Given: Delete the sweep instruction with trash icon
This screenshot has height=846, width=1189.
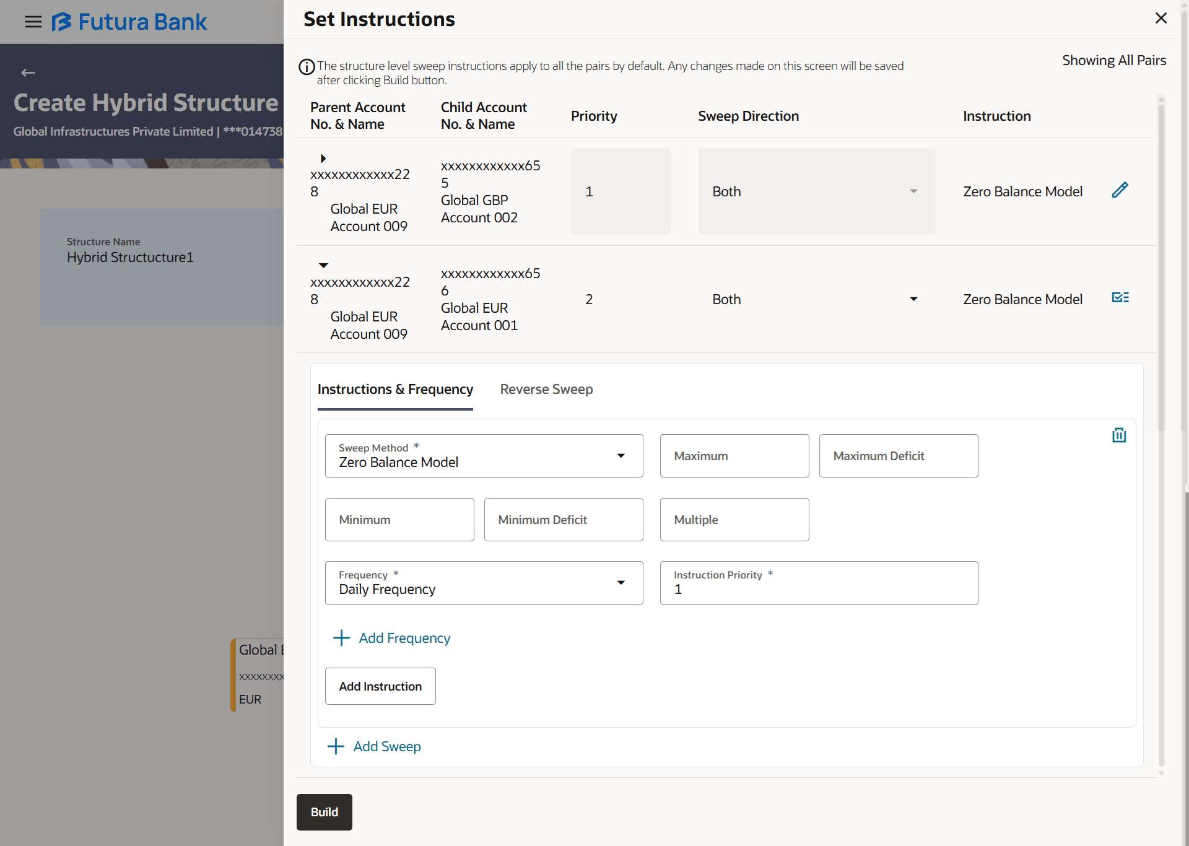Looking at the screenshot, I should 1118,435.
